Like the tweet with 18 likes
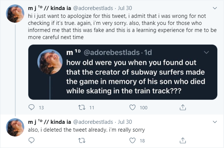224x148 pixels. coord(132,141)
